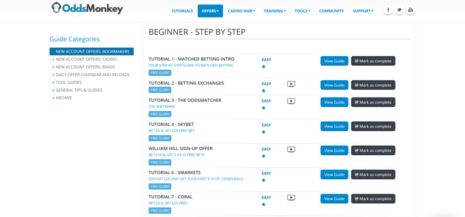Select General Tips & Guides category

click(79, 90)
